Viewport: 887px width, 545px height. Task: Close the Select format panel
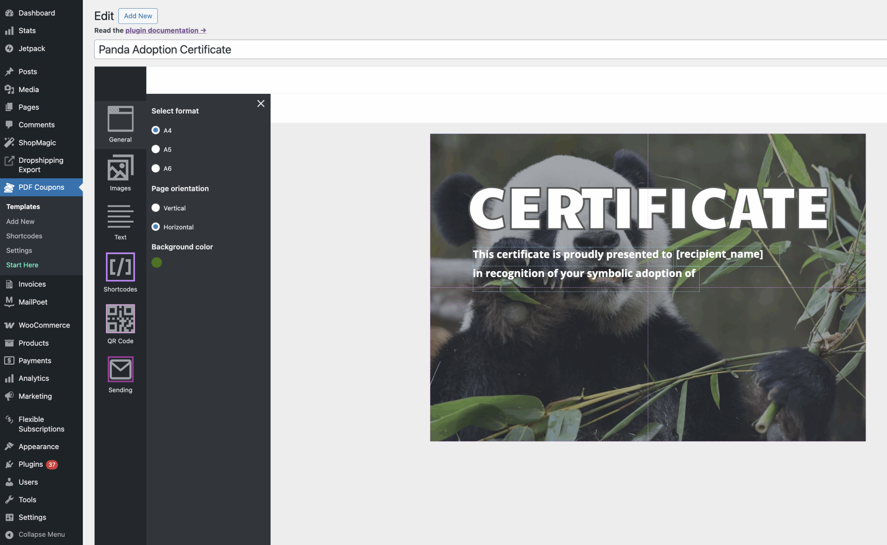[261, 104]
